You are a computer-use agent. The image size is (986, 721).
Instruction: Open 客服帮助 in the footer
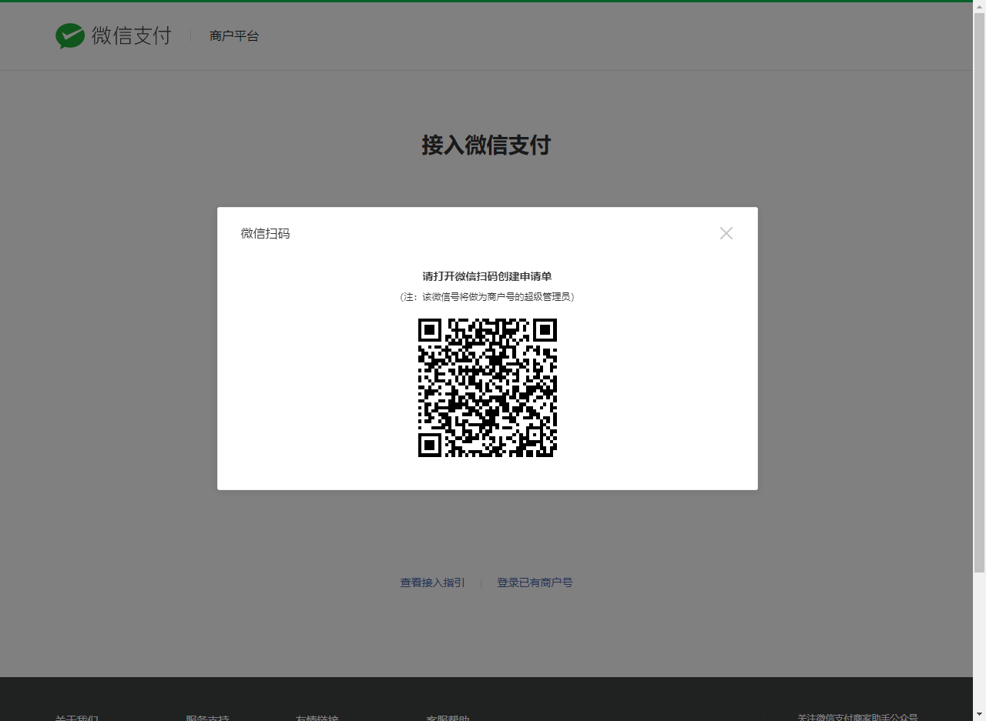coord(448,717)
